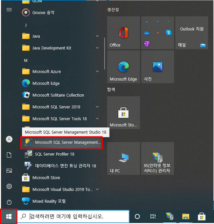Open IIS Manager from taskbar
This screenshot has height=224, width=214.
coord(169,216)
